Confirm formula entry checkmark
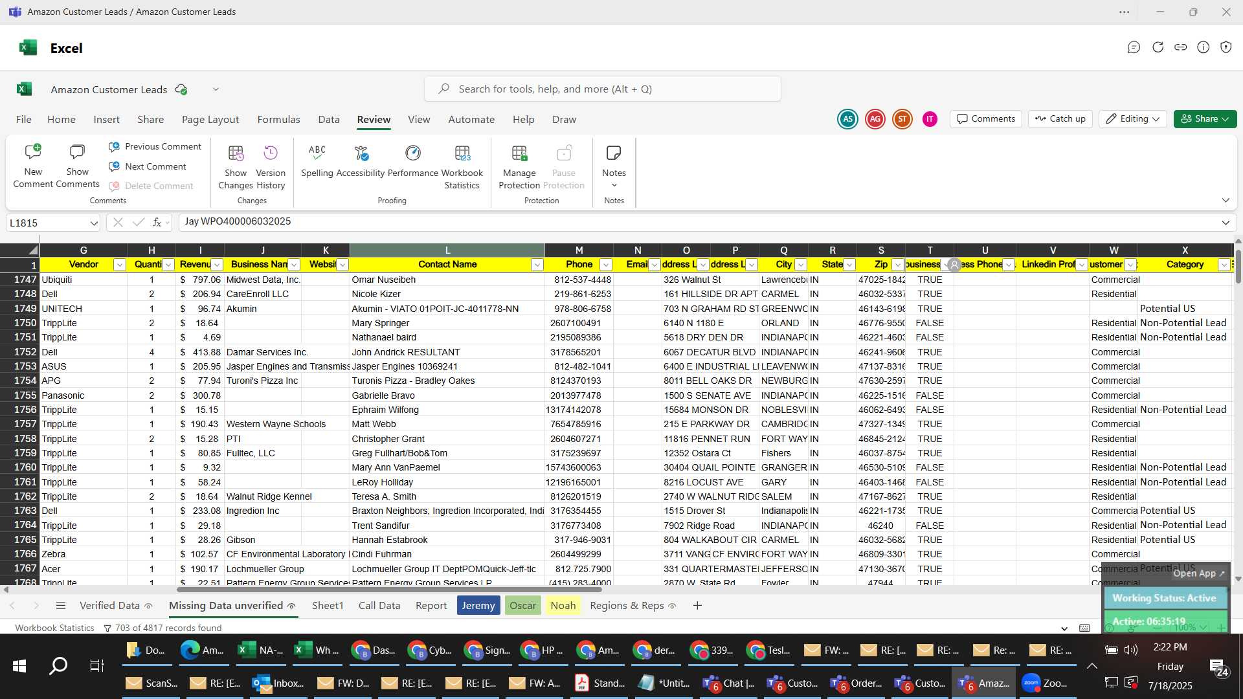1243x699 pixels. coord(138,223)
